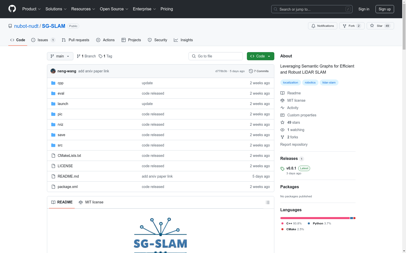Viewport: 406px width, 253px height.
Task: Expand the Enterprise menu
Action: 144,9
